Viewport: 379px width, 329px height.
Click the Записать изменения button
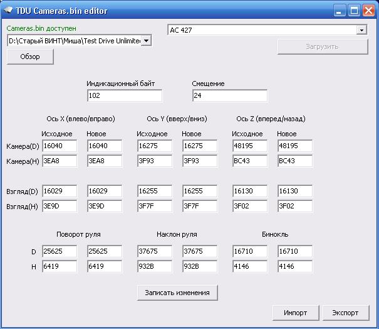tap(177, 293)
